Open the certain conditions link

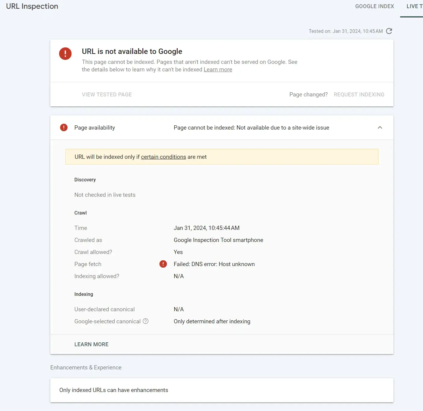pos(163,157)
